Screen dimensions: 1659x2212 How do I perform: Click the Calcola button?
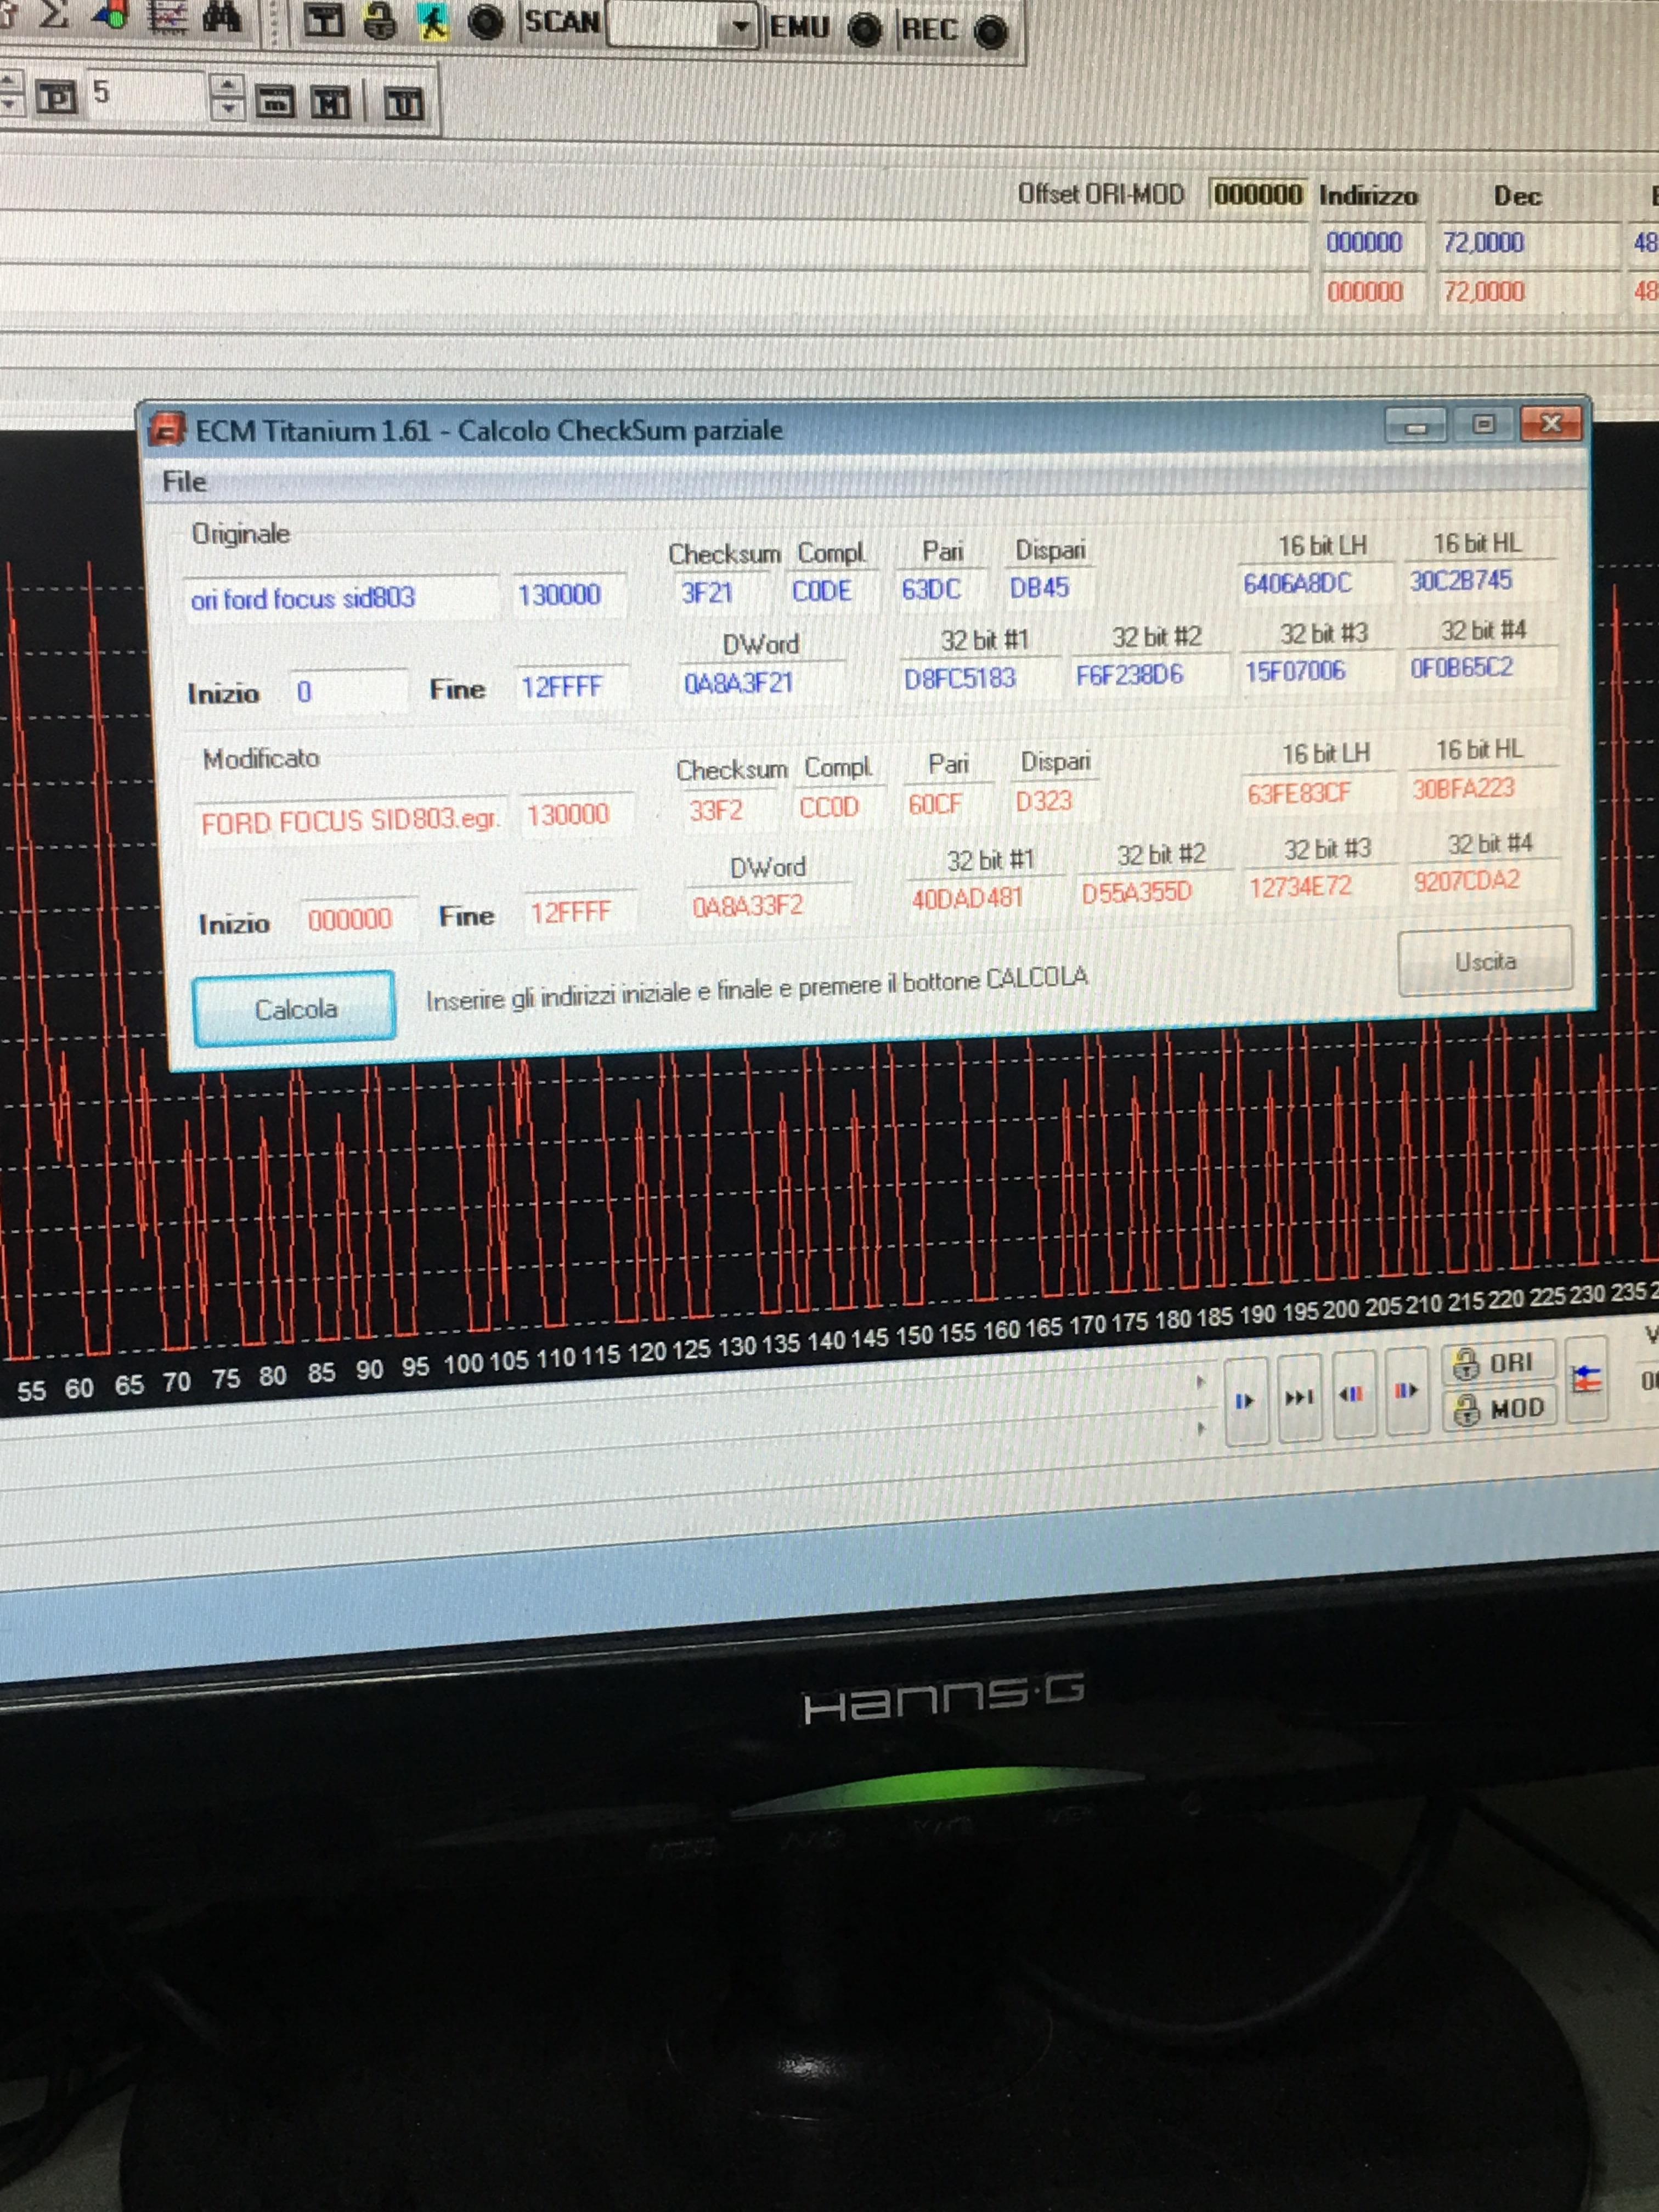click(294, 1008)
